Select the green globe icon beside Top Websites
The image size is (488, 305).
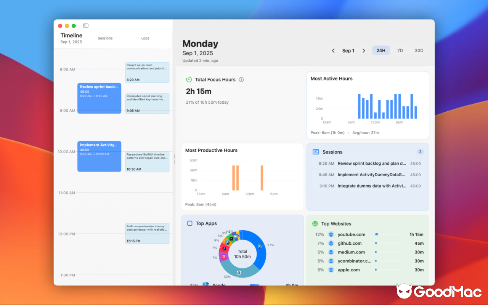point(315,224)
